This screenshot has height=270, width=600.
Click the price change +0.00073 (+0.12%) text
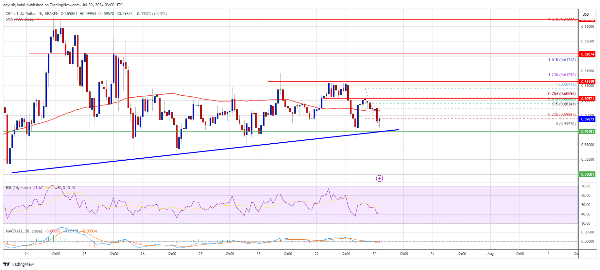tap(151, 14)
